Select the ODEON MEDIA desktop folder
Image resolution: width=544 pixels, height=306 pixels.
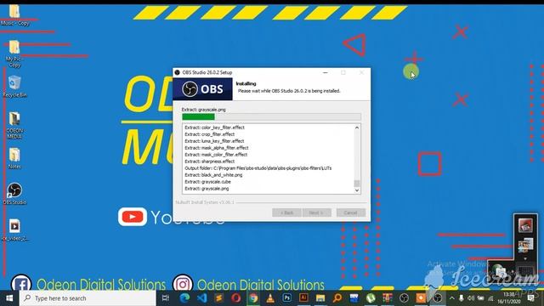coord(14,126)
